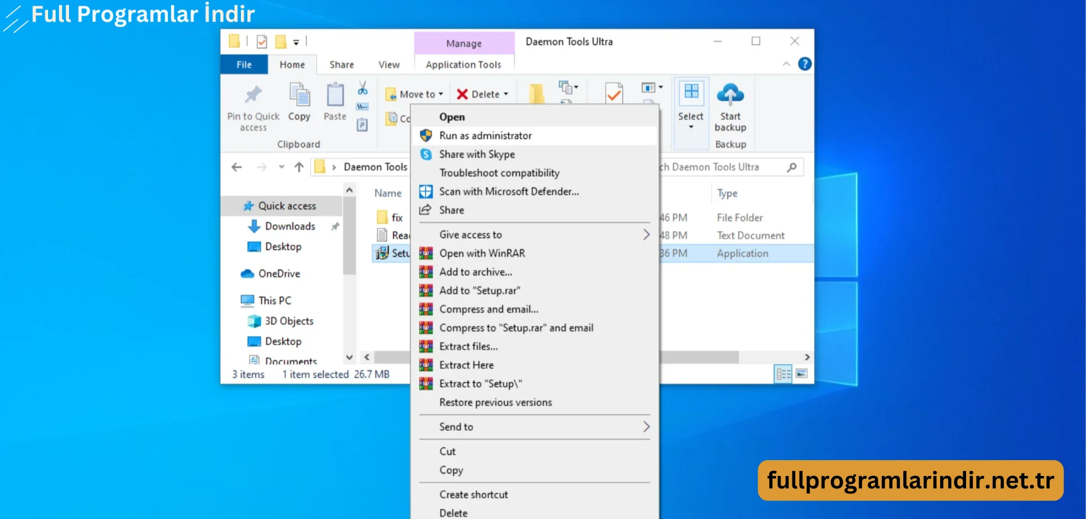
Task: Click the search magnifier icon
Action: [x=792, y=167]
